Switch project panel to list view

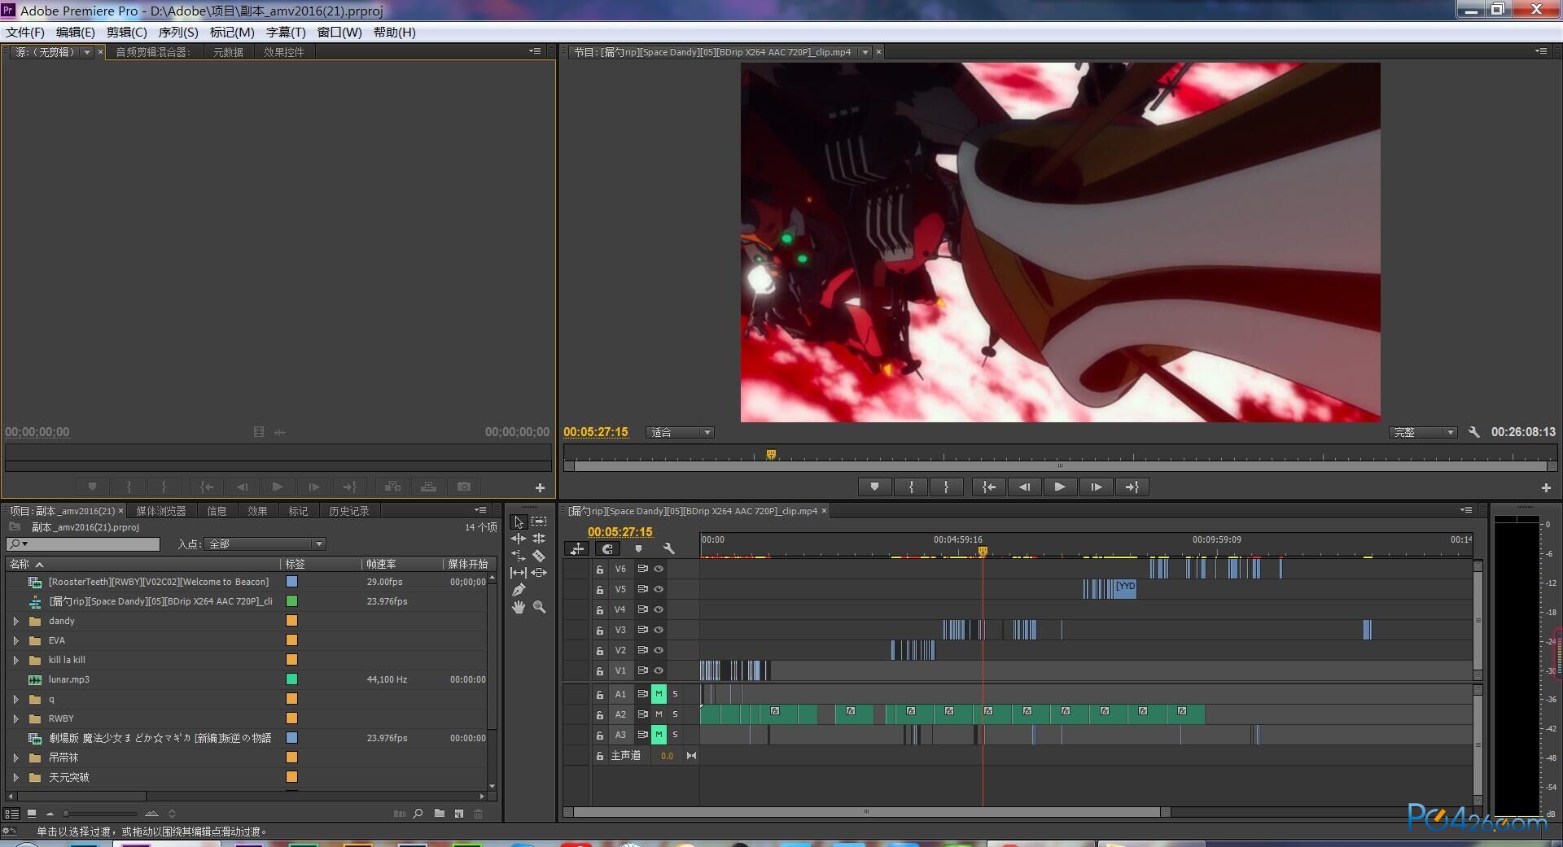coord(12,814)
